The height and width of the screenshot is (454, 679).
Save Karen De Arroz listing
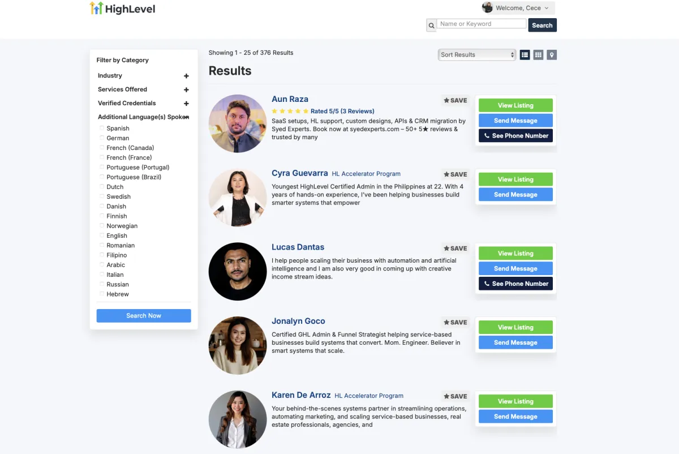click(x=455, y=396)
